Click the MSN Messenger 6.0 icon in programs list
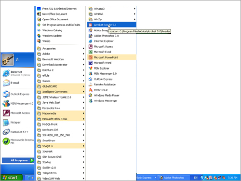This screenshot has height=181, width=241. click(91, 73)
